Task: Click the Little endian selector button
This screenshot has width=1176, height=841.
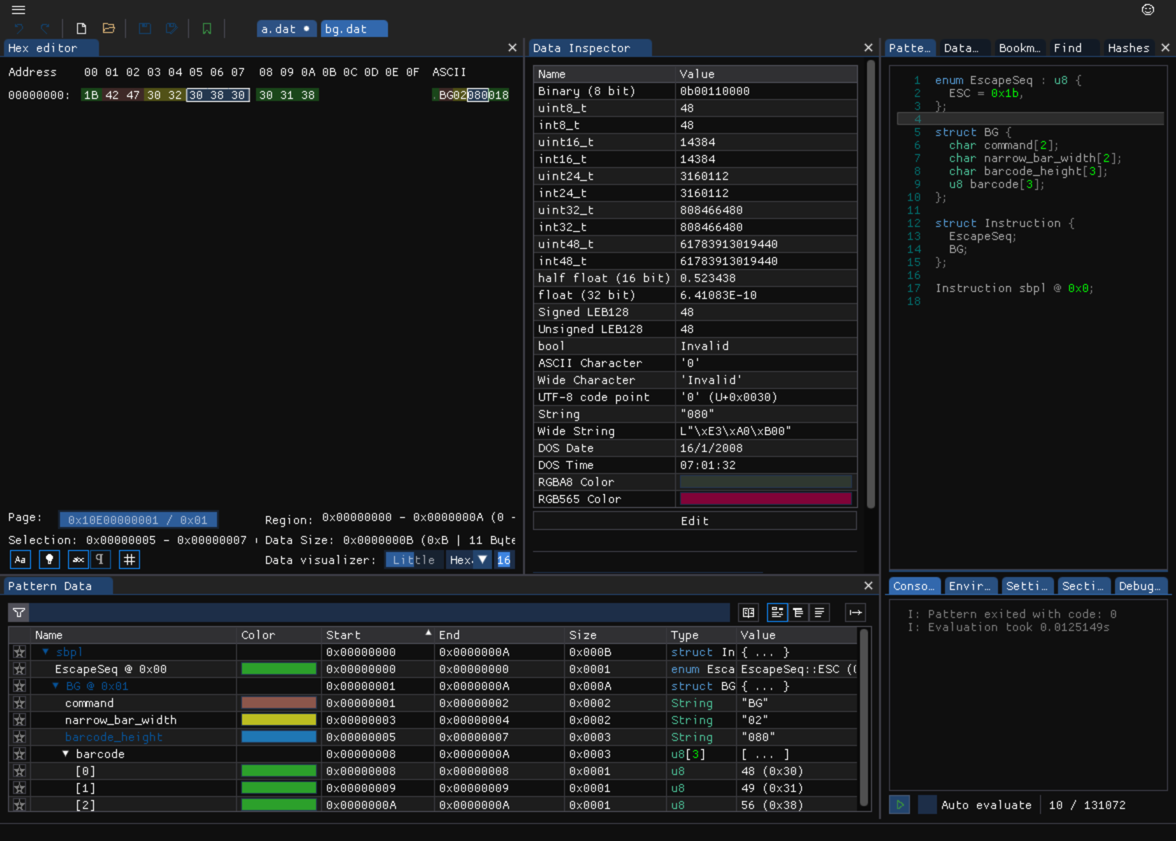Action: click(413, 559)
